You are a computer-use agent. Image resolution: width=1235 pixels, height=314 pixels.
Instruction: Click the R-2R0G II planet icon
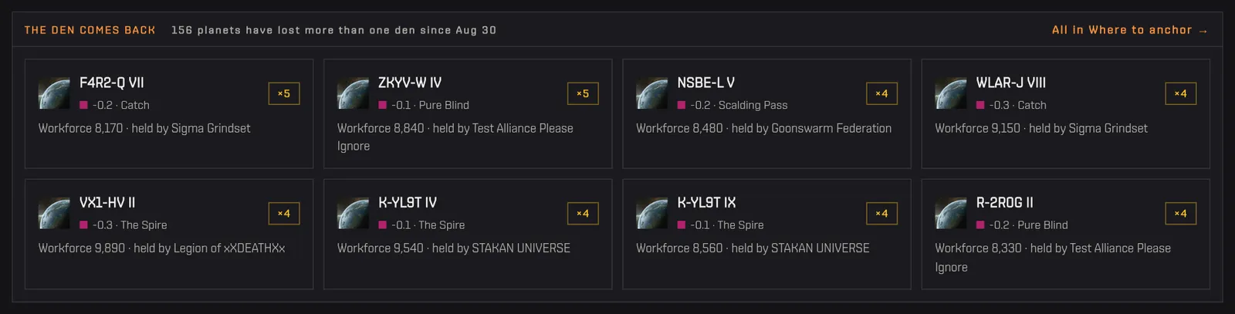coord(950,214)
